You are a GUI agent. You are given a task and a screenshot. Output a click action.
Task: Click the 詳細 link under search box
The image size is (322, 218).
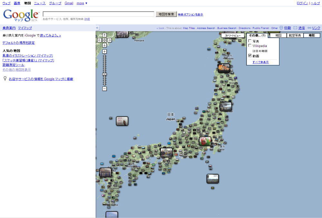87,19
